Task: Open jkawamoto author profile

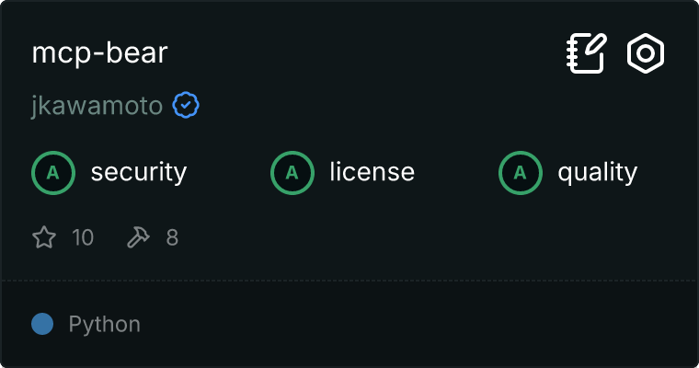Action: tap(97, 106)
